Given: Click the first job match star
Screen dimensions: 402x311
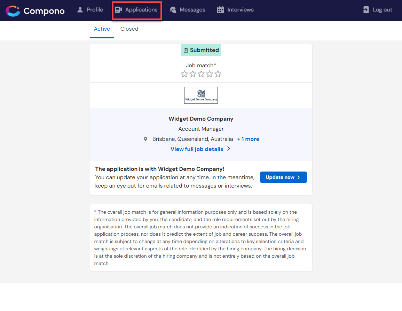Looking at the screenshot, I should (184, 74).
